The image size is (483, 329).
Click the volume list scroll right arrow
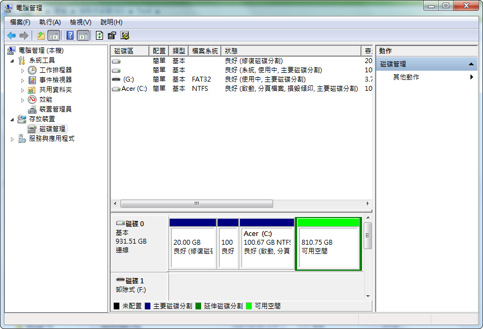(x=367, y=204)
